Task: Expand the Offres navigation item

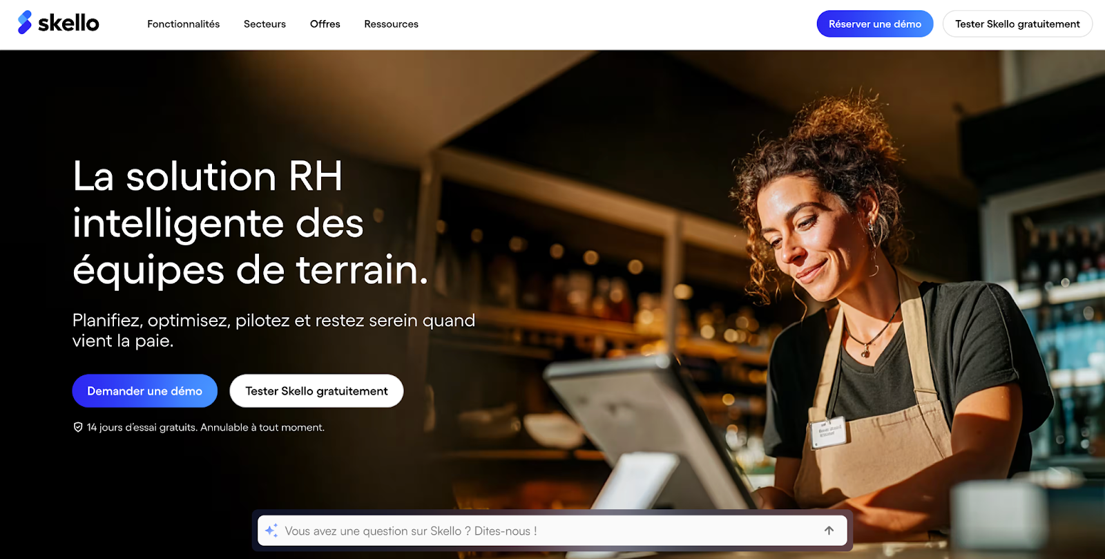Action: [x=325, y=24]
